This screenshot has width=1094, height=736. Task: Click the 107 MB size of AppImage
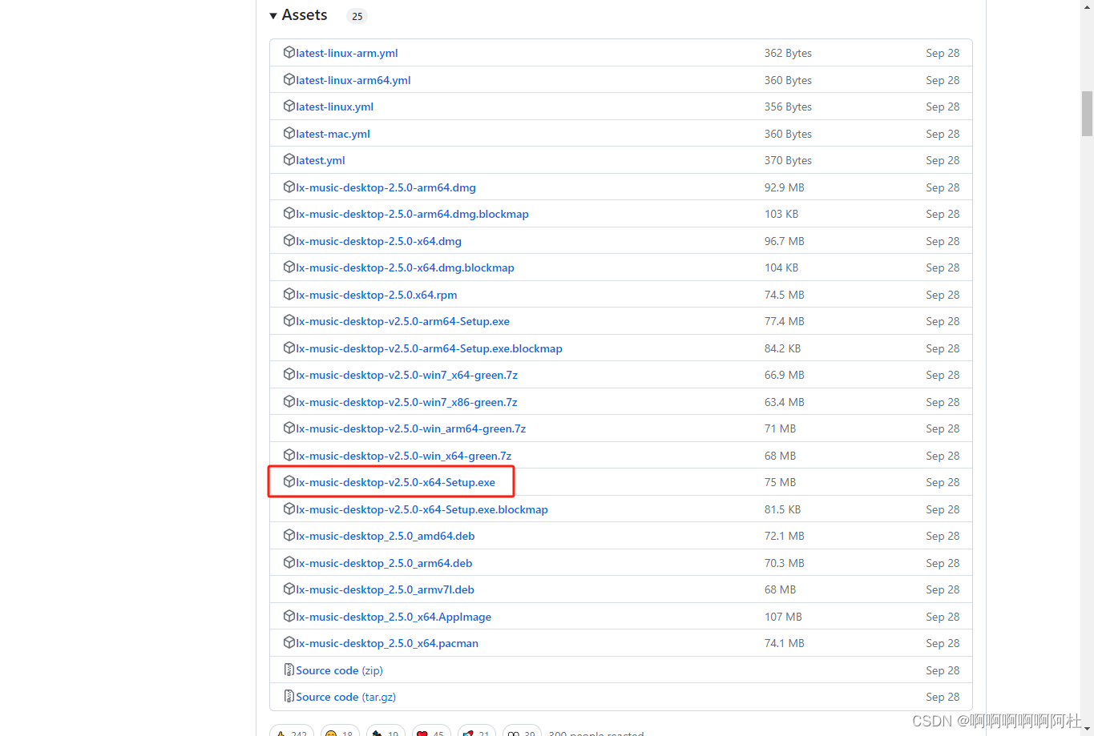783,617
